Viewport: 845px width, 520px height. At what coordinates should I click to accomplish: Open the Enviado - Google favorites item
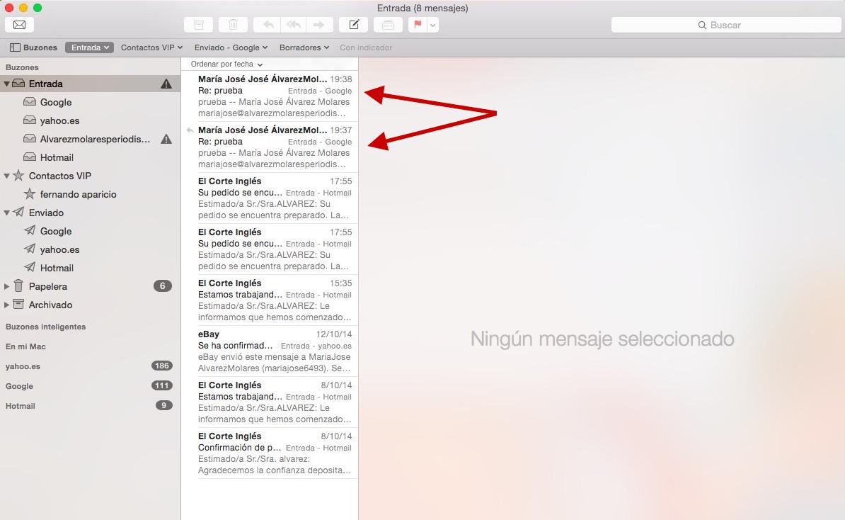[x=231, y=47]
